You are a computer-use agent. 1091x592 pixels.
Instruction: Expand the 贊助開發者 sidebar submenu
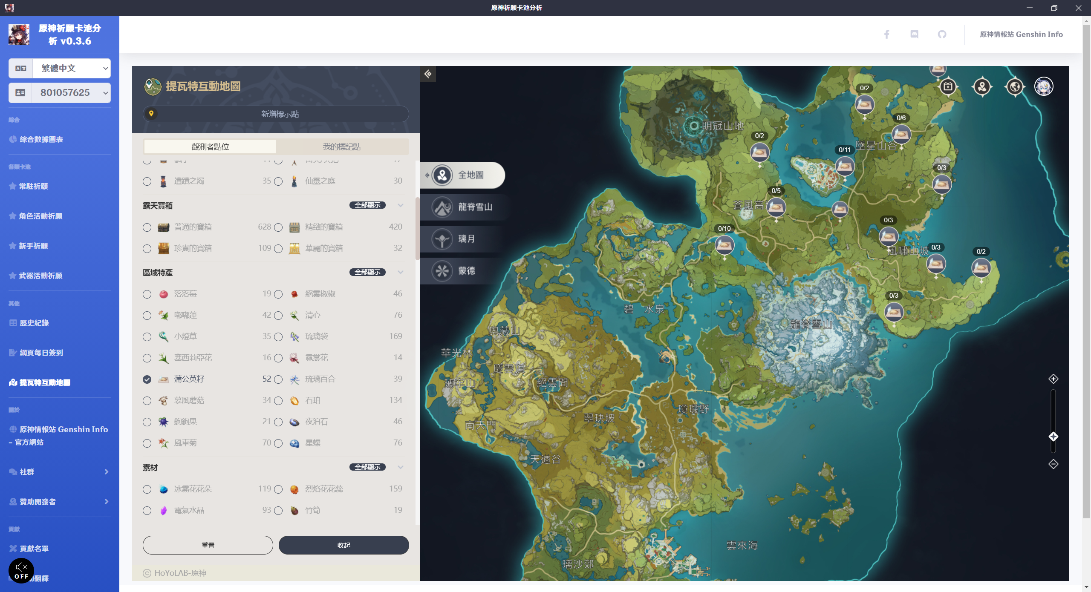click(60, 502)
